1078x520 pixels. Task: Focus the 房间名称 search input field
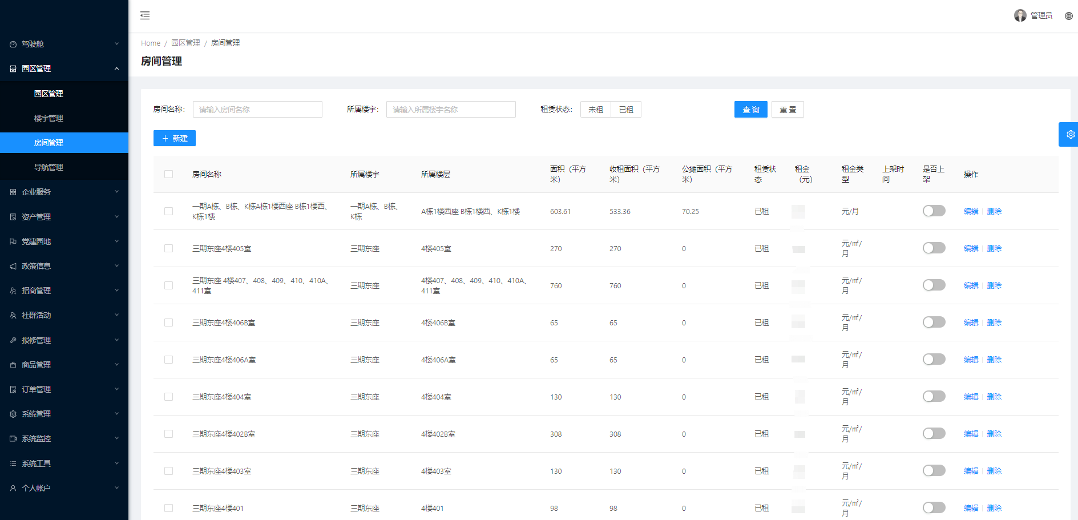(257, 110)
